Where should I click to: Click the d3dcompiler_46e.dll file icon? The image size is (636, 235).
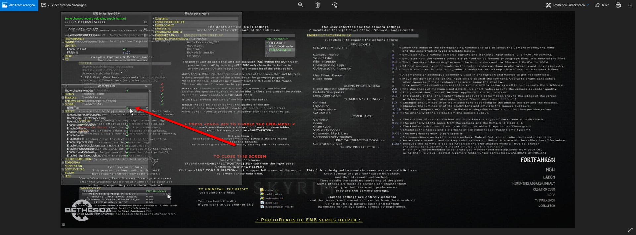262,207
